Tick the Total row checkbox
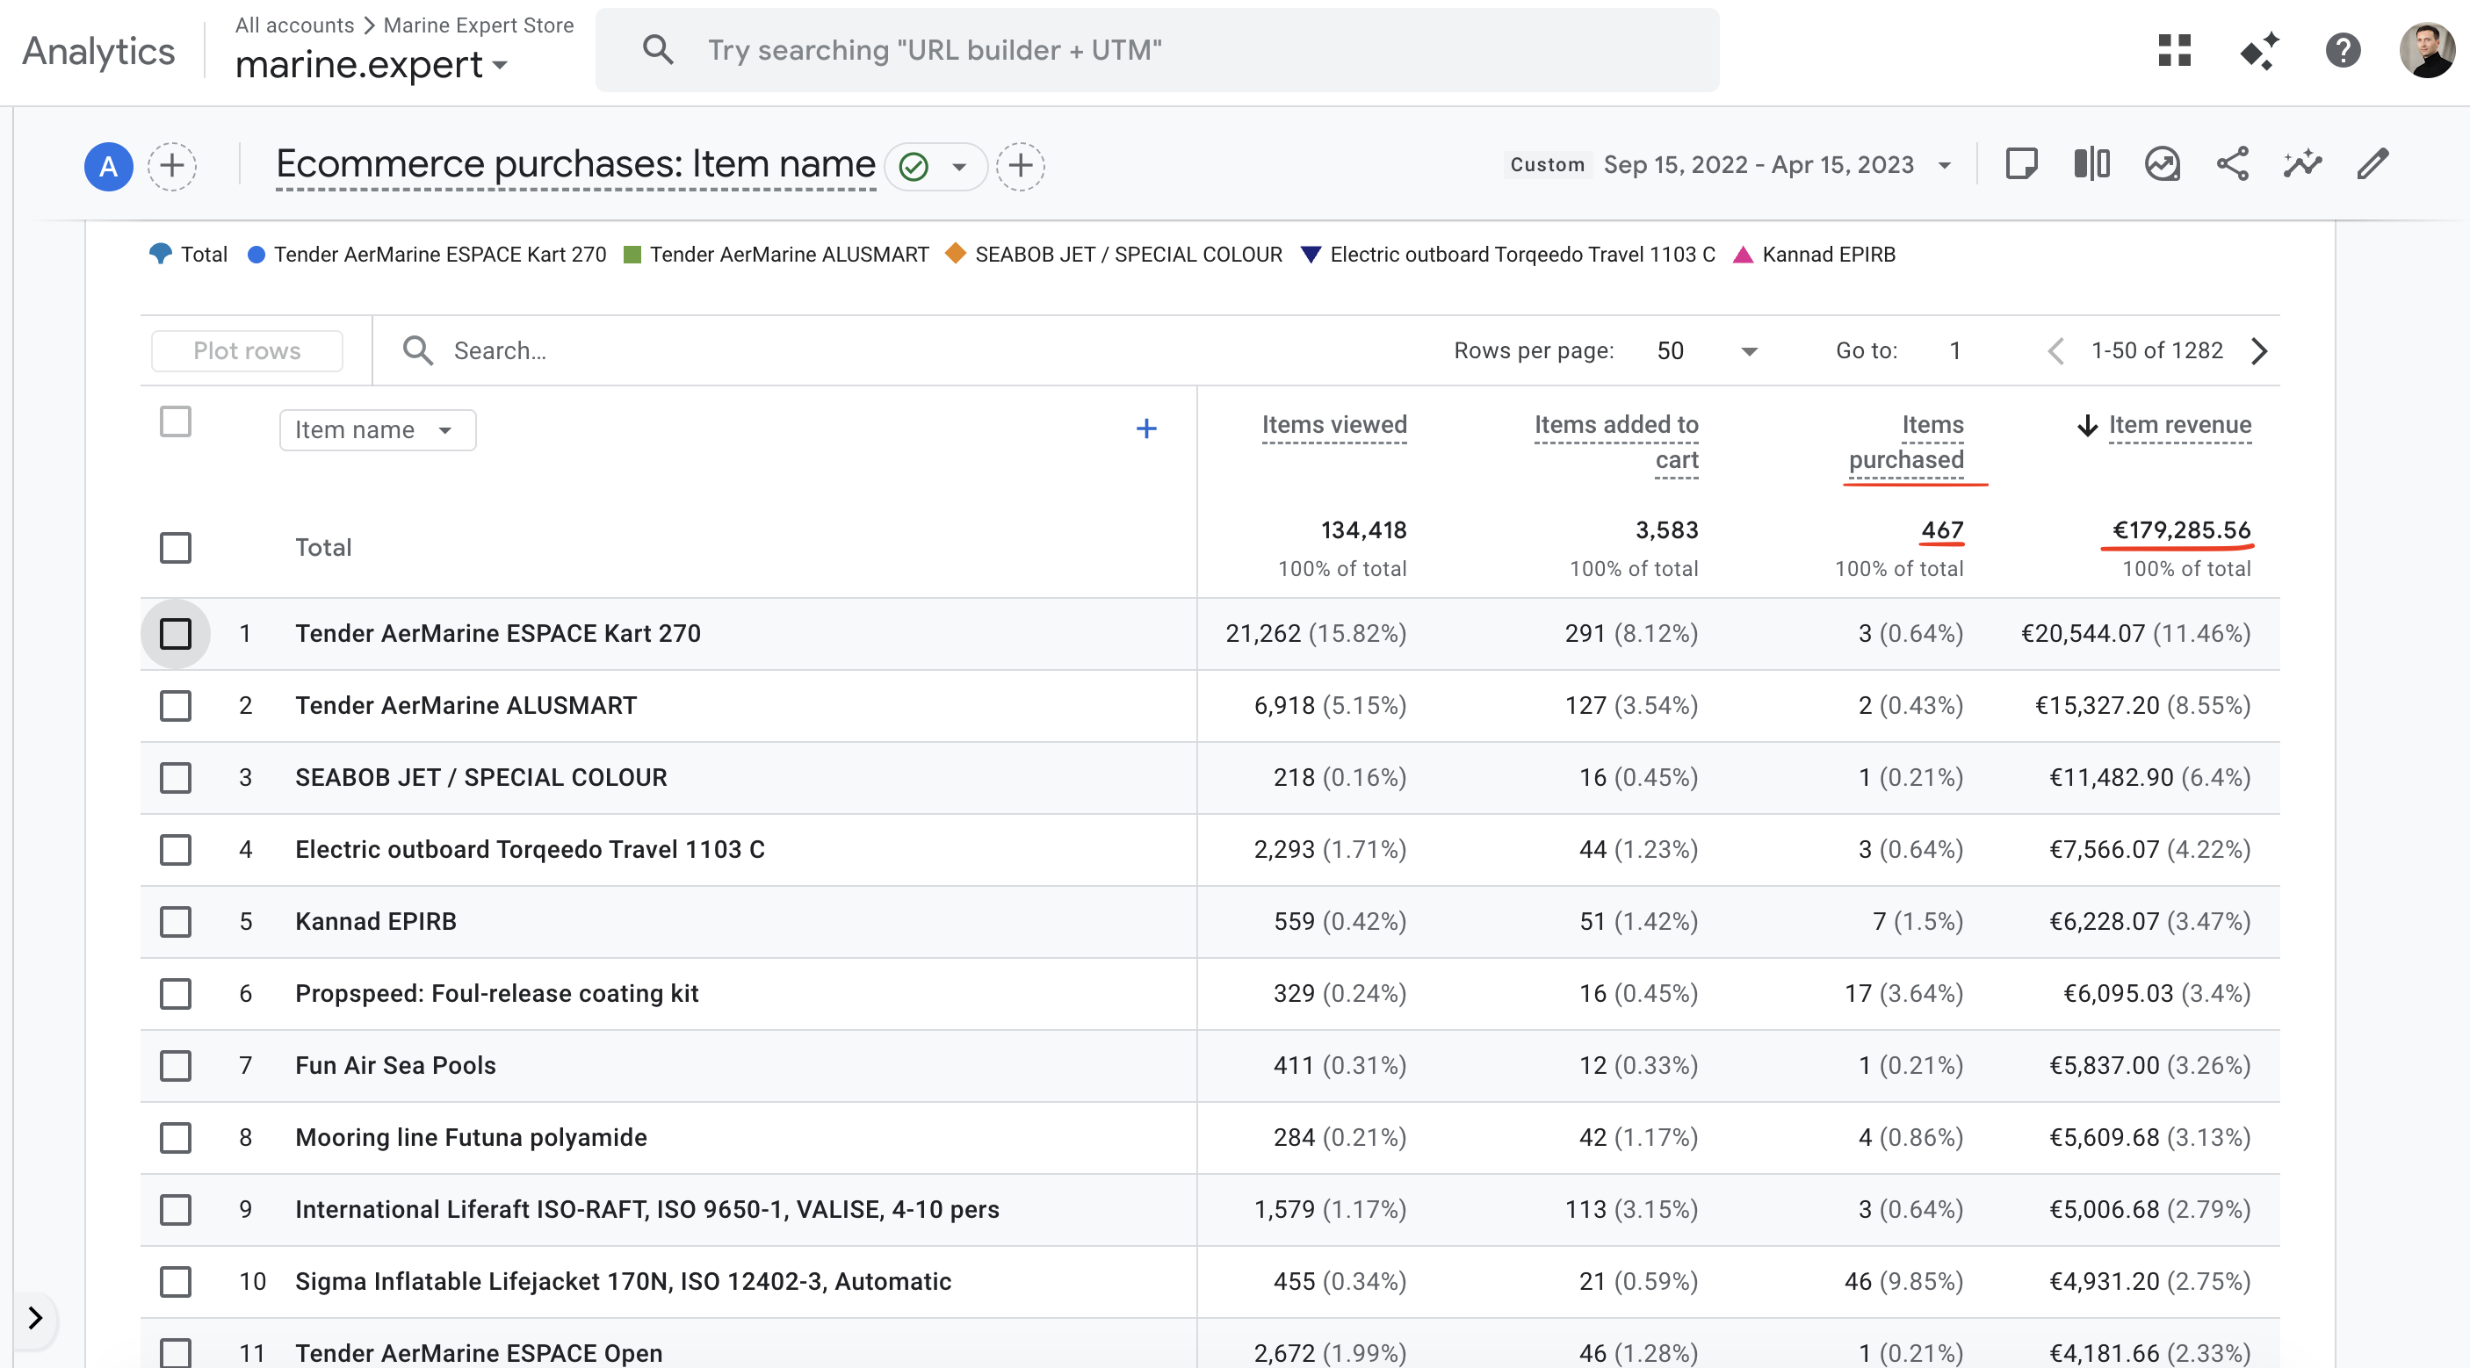Viewport: 2470px width, 1368px height. [x=176, y=547]
